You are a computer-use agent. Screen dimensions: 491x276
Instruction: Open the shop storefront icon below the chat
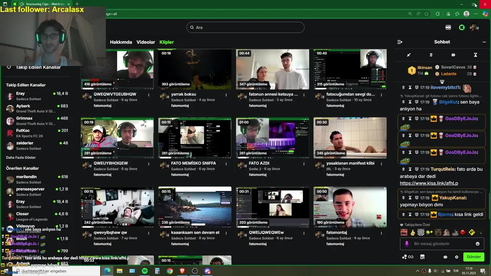(422, 257)
